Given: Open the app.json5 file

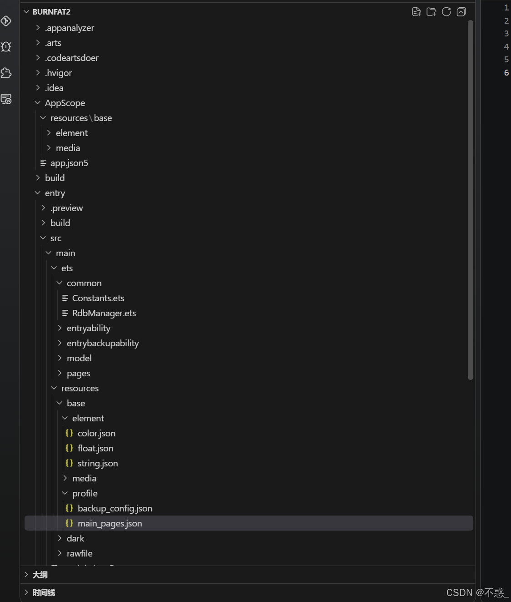Looking at the screenshot, I should (69, 163).
